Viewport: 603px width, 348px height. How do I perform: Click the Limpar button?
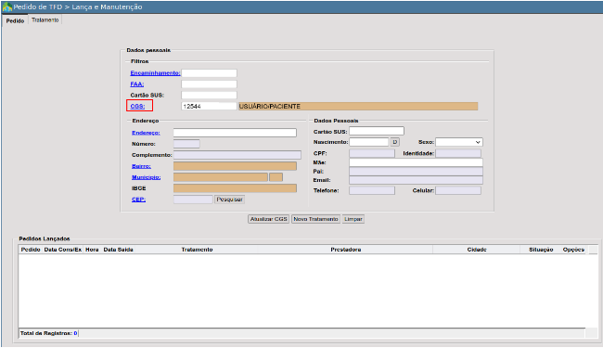[353, 219]
